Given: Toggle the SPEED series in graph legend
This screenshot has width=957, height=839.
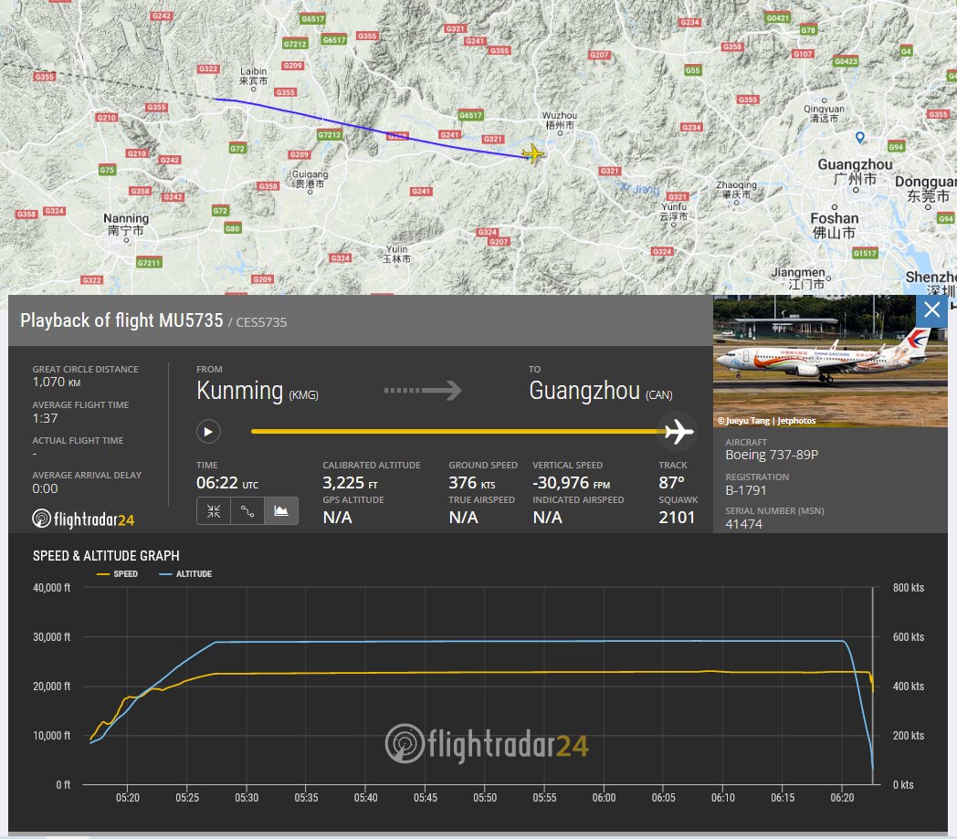Looking at the screenshot, I should 117,574.
